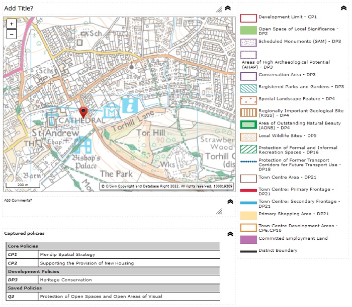Click the Heritage Conservation policy text
352x307 pixels.
tap(66, 280)
